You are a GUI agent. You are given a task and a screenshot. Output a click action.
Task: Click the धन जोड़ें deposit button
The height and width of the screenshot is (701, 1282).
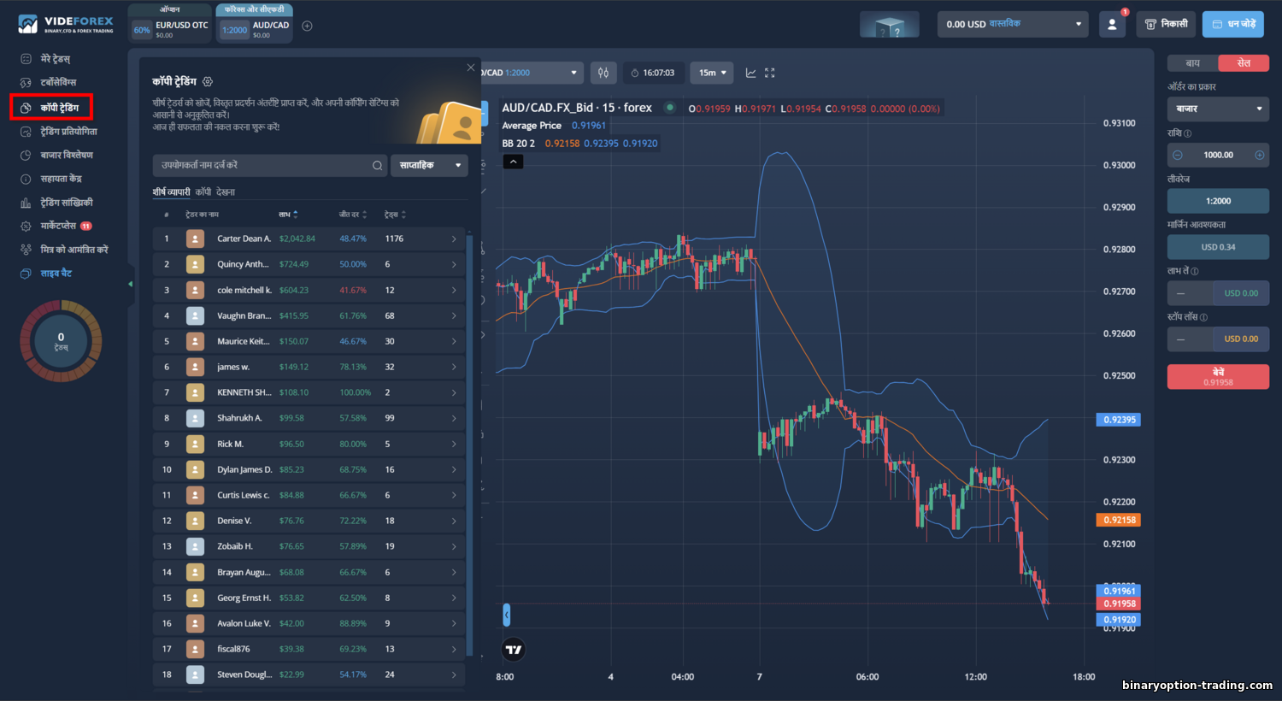(1233, 24)
